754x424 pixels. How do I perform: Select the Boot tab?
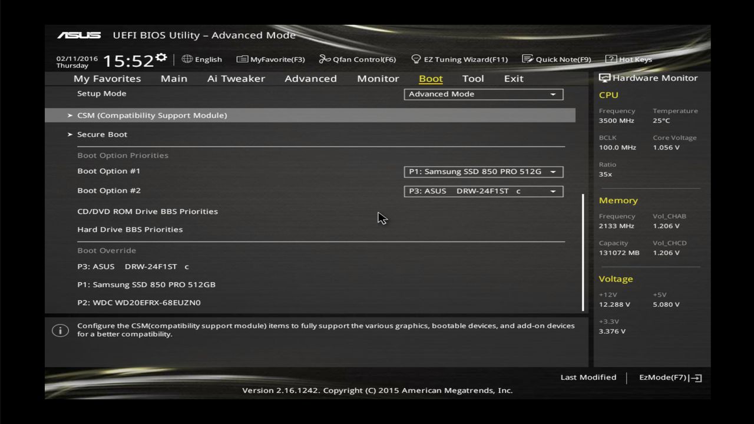431,78
